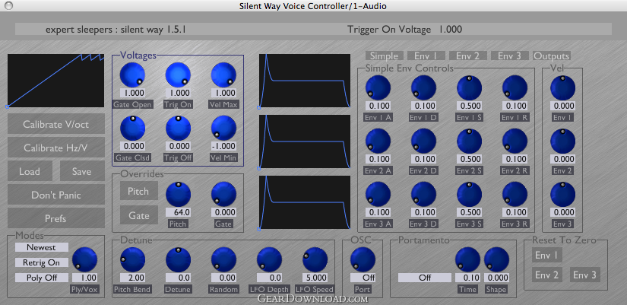Switch to the Env 3 tab

(510, 56)
